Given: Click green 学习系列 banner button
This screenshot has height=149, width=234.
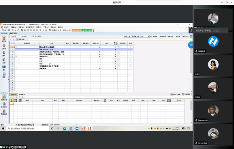Looking at the screenshot, I should coord(87,30).
